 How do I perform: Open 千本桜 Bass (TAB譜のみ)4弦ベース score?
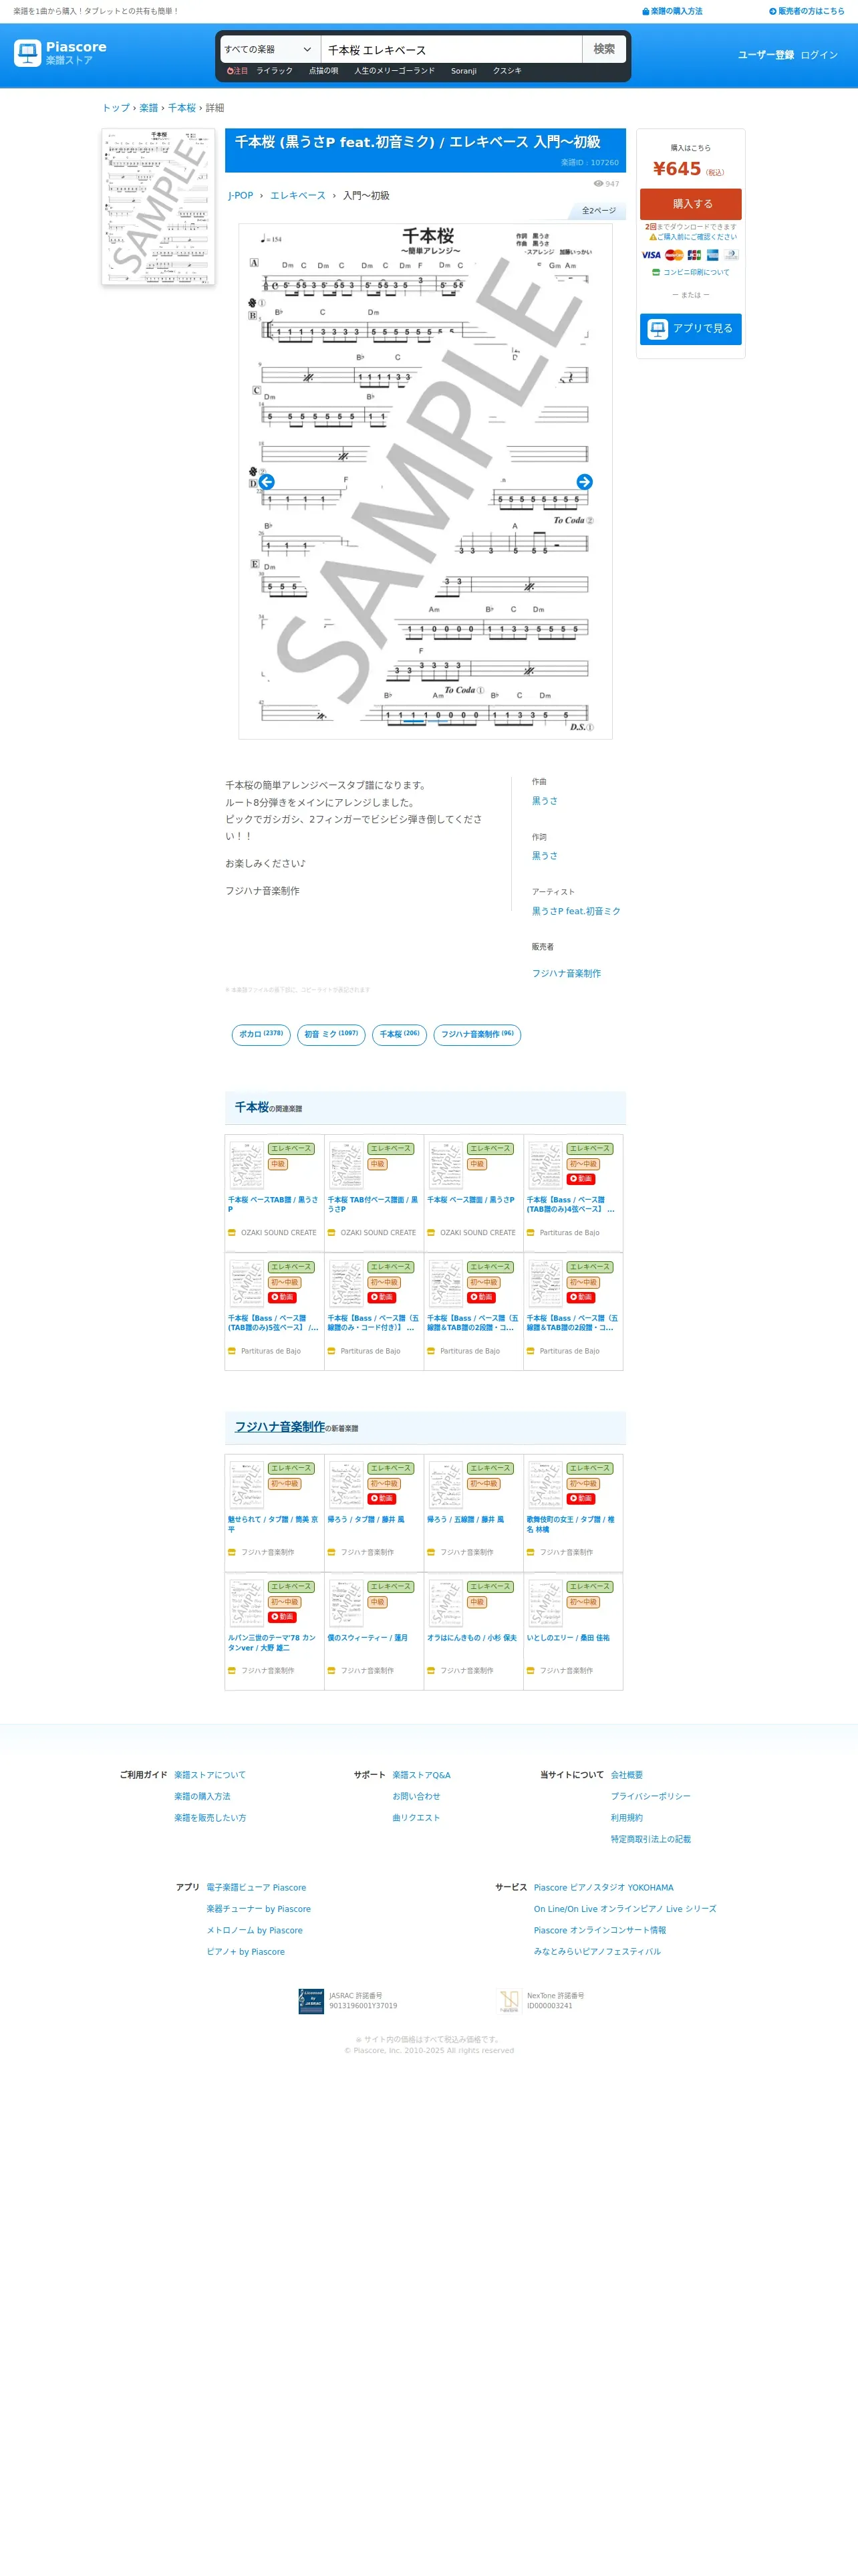click(x=571, y=1204)
